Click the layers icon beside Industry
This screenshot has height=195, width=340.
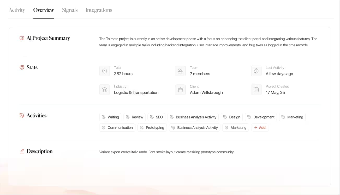pos(105,90)
